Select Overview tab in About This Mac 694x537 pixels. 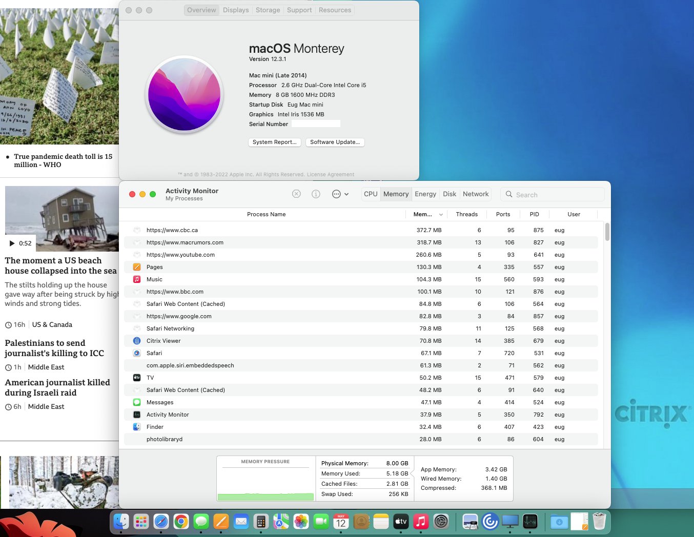(x=201, y=10)
